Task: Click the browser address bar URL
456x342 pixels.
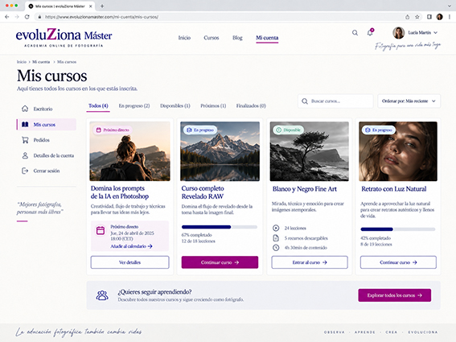Action: click(x=101, y=17)
